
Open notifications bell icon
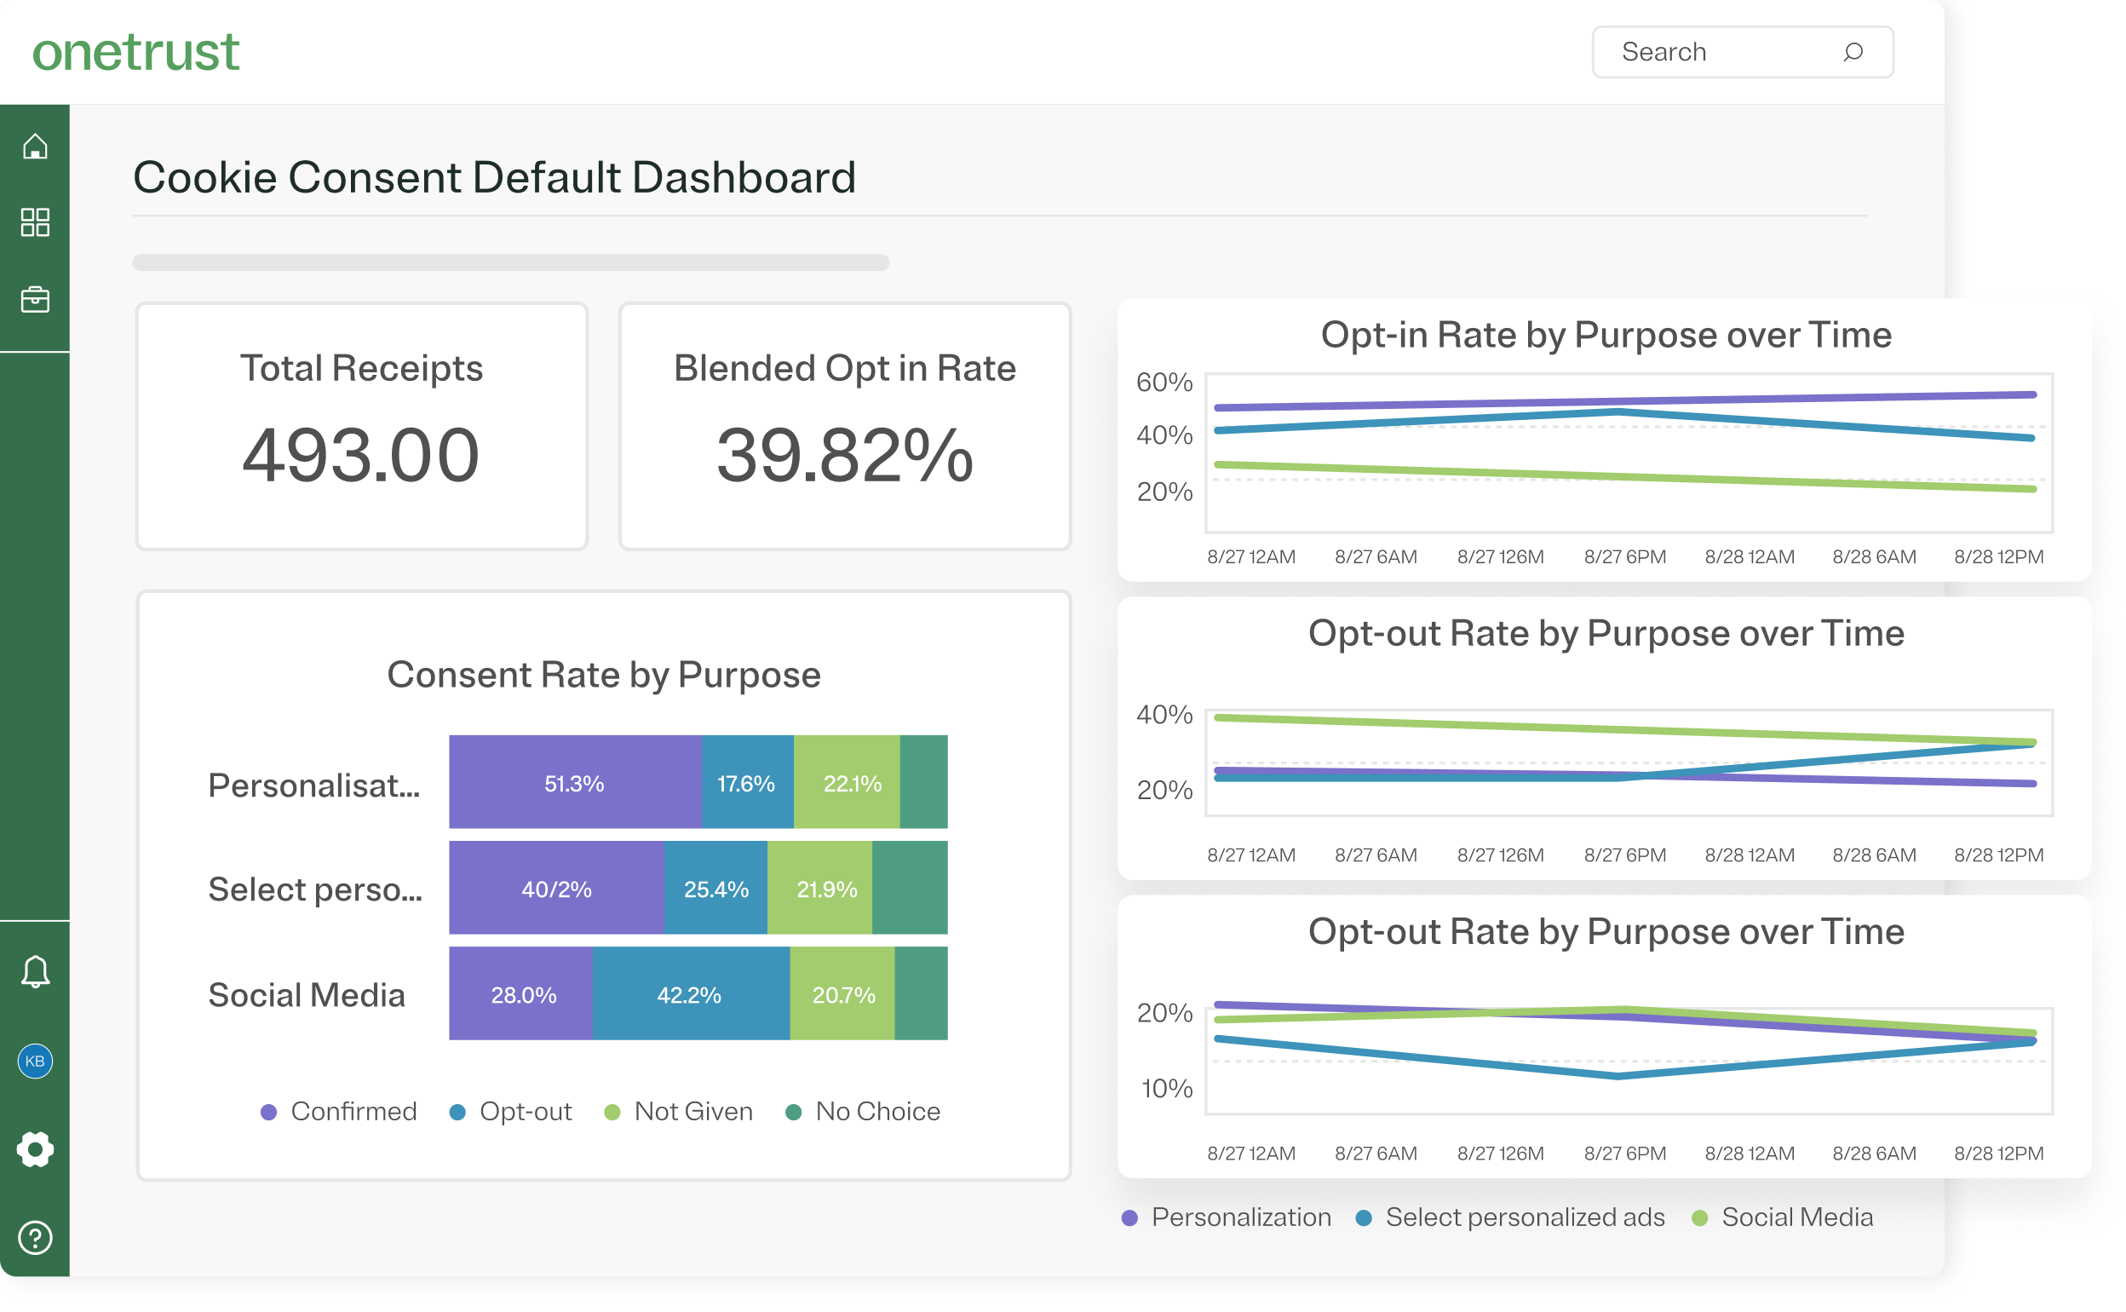pos(35,972)
